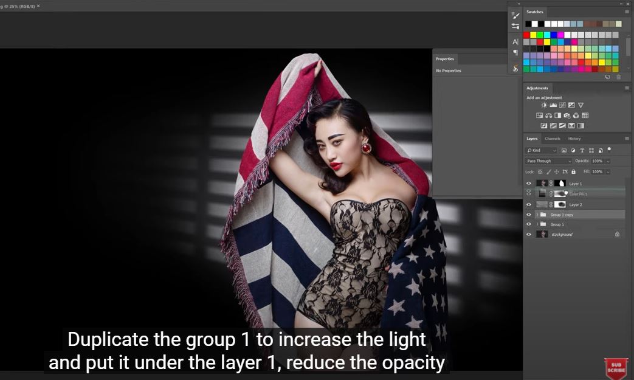Add a Hue/Saturation adjustment
The image size is (634, 380).
click(539, 116)
